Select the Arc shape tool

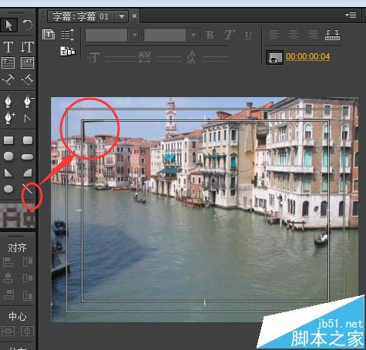(x=28, y=173)
